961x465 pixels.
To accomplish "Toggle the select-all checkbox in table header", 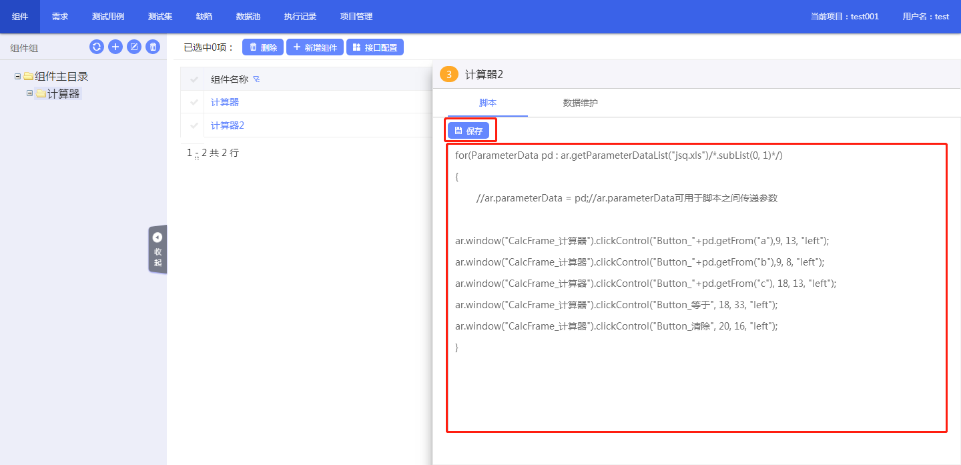I will point(194,79).
